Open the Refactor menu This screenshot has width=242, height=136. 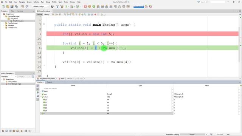point(36,2)
